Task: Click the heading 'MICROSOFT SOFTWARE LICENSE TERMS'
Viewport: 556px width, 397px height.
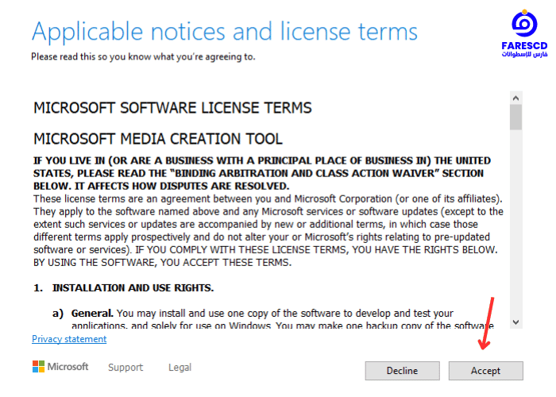Action: [172, 108]
